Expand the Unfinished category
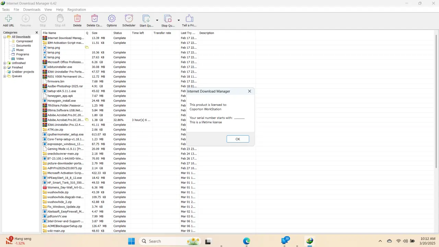Image resolution: width=439 pixels, height=247 pixels. [x=5, y=63]
